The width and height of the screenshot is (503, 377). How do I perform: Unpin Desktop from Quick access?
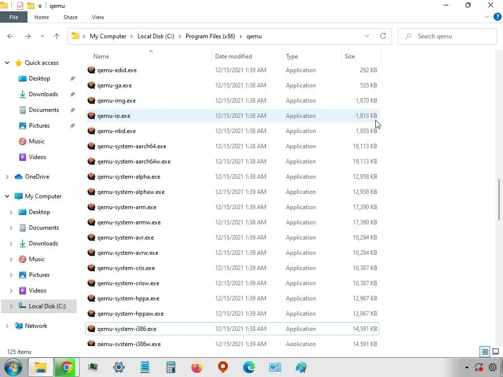pyautogui.click(x=73, y=79)
